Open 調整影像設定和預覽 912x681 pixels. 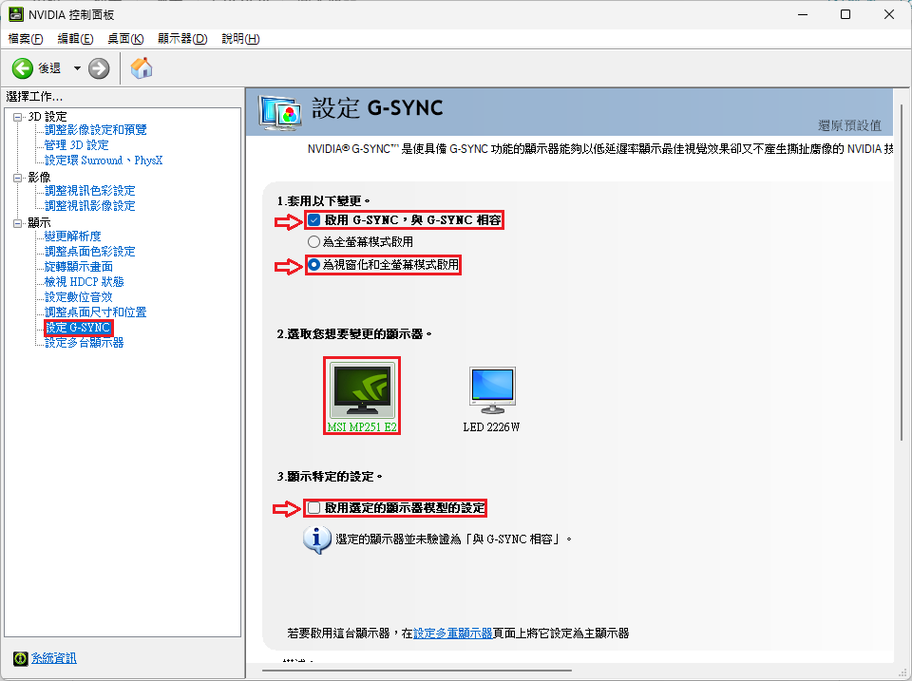[x=96, y=130]
